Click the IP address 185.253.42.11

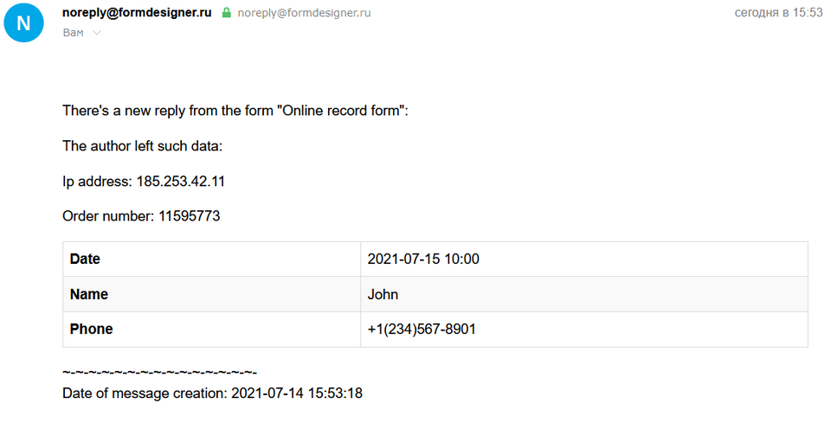point(181,181)
